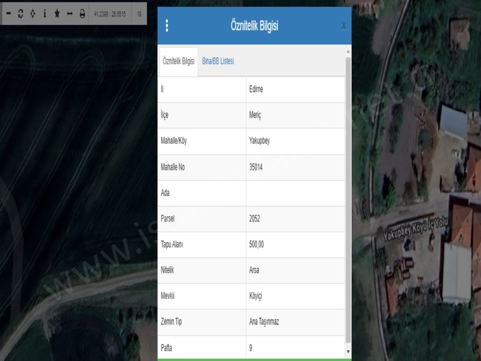Viewport: 481px width, 361px height.
Task: Click the Tapu Alanı value 500,00
Action: coord(257,244)
